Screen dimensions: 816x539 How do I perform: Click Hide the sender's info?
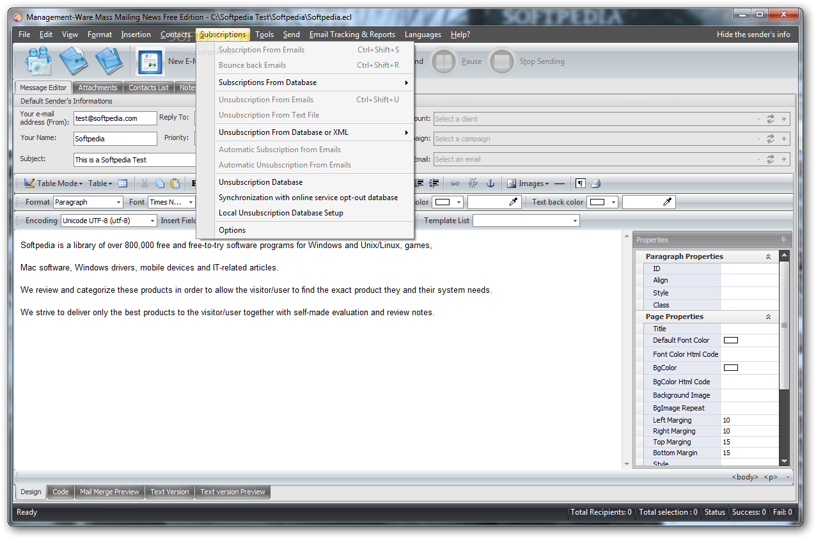753,35
